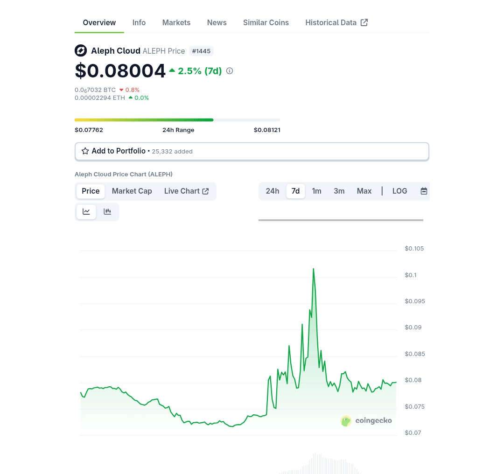
Task: Set chart range to 3m
Action: pyautogui.click(x=339, y=191)
